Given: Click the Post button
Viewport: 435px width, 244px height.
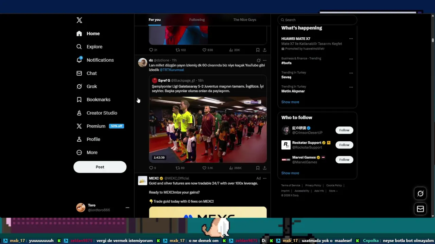Looking at the screenshot, I should (100, 167).
